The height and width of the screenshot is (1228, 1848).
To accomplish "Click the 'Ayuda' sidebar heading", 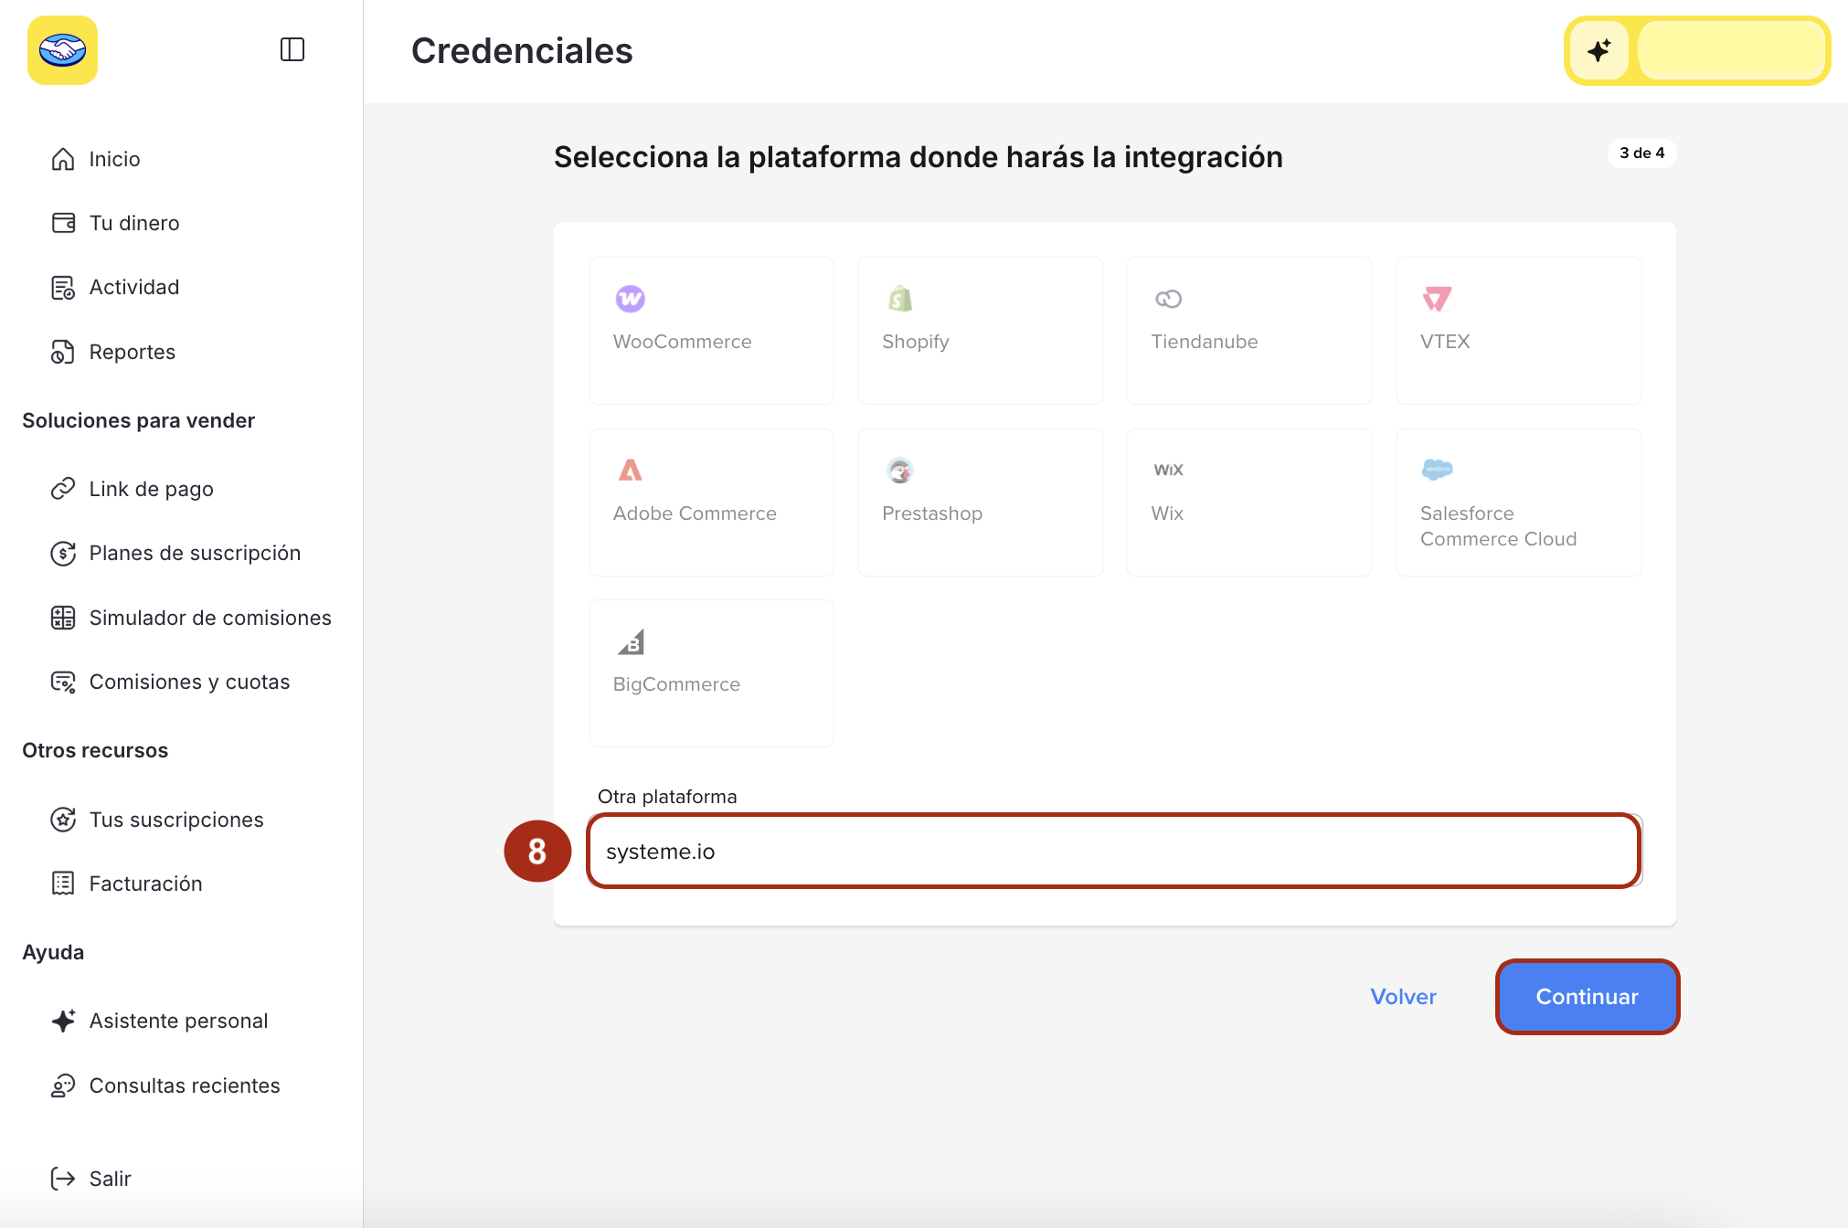I will pos(53,952).
